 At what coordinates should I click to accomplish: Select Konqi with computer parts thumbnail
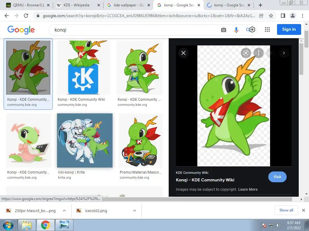[x=141, y=140]
